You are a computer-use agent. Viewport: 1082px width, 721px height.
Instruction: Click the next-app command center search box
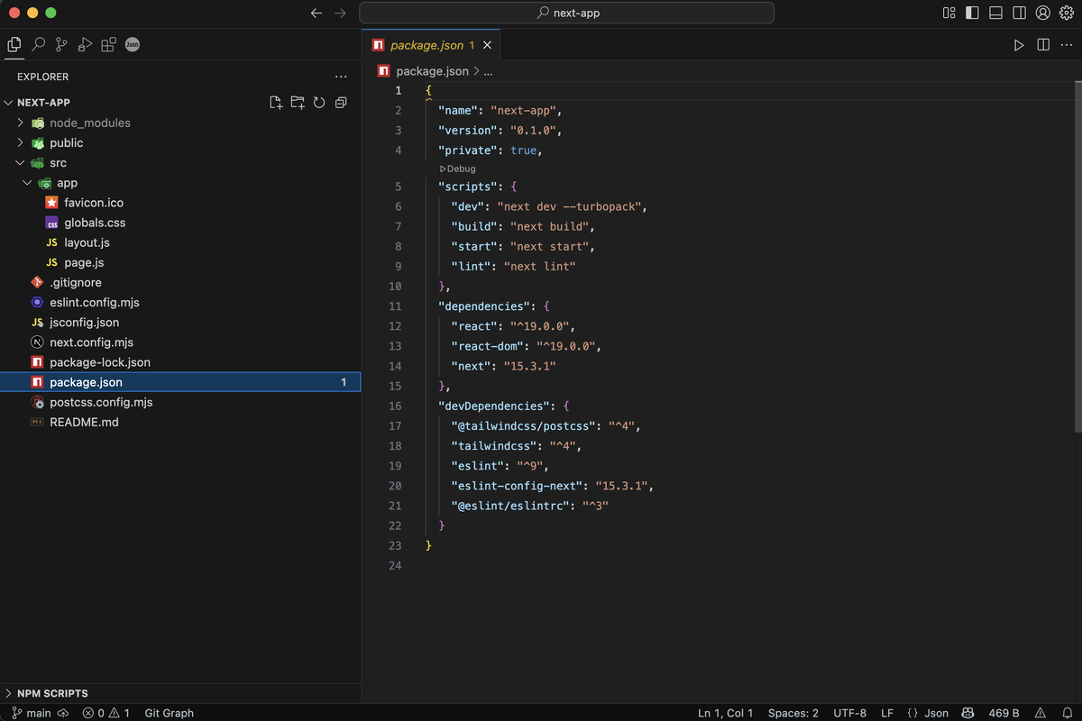point(566,13)
